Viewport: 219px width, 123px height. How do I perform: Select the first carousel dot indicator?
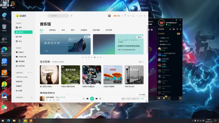click(83, 57)
